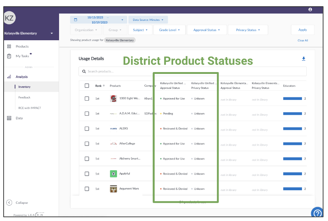
Task: Check the box for Argument Wars row
Action: 87,189
